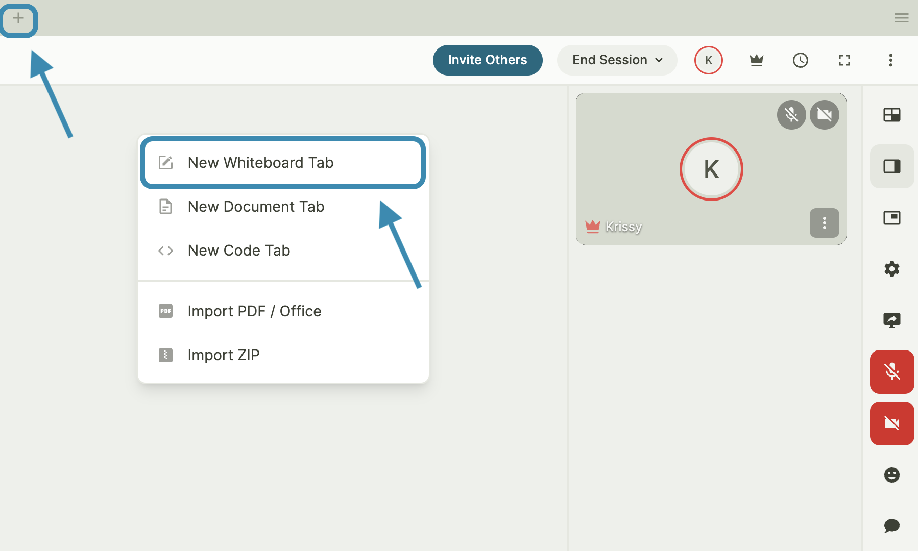918x551 pixels.
Task: Open the session timer clock icon
Action: [800, 60]
